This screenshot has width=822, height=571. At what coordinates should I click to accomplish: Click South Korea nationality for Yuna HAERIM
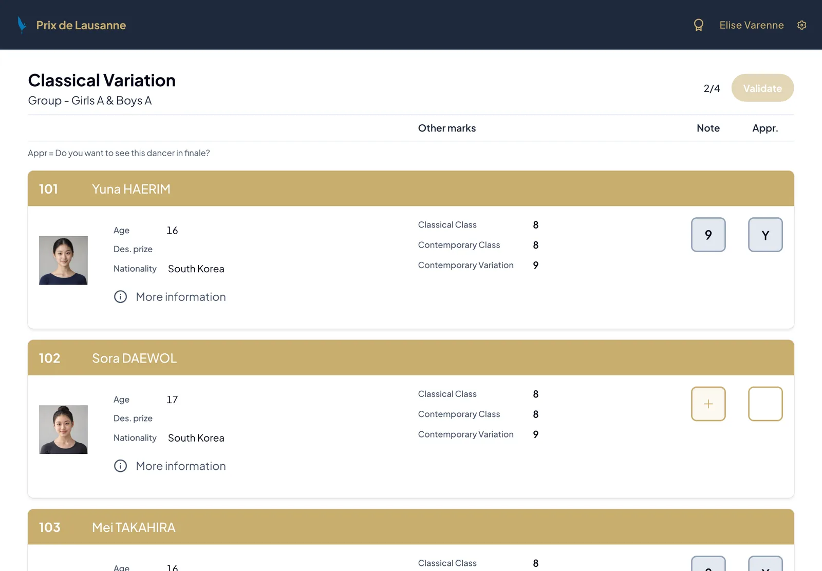tap(196, 269)
